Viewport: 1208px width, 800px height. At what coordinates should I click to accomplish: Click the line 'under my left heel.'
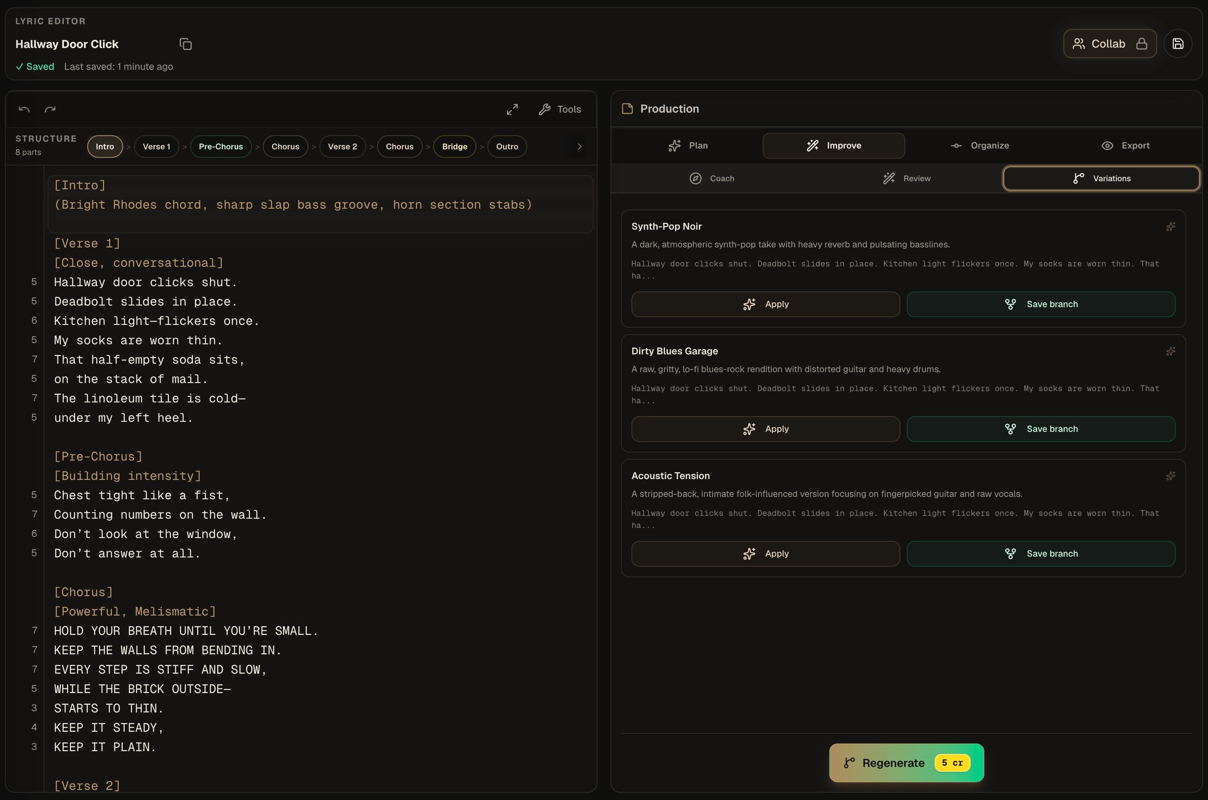coord(124,418)
